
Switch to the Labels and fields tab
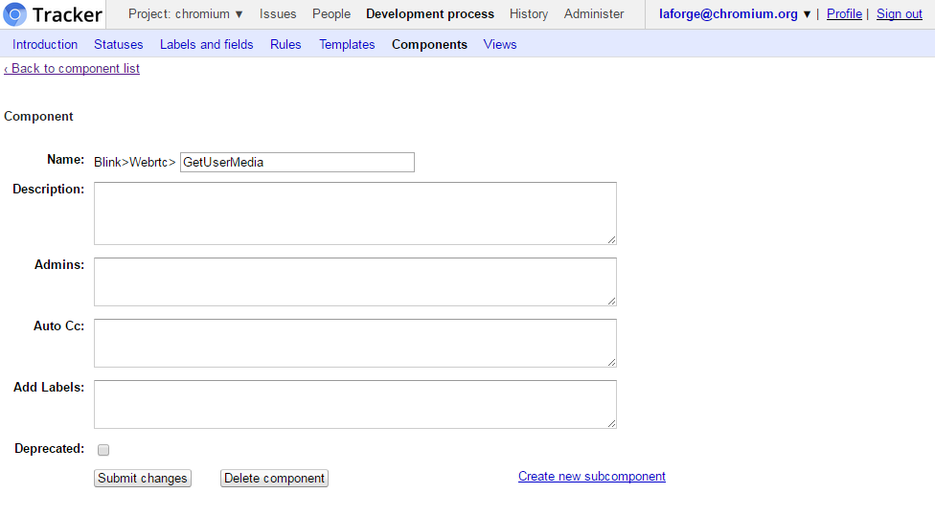[206, 45]
